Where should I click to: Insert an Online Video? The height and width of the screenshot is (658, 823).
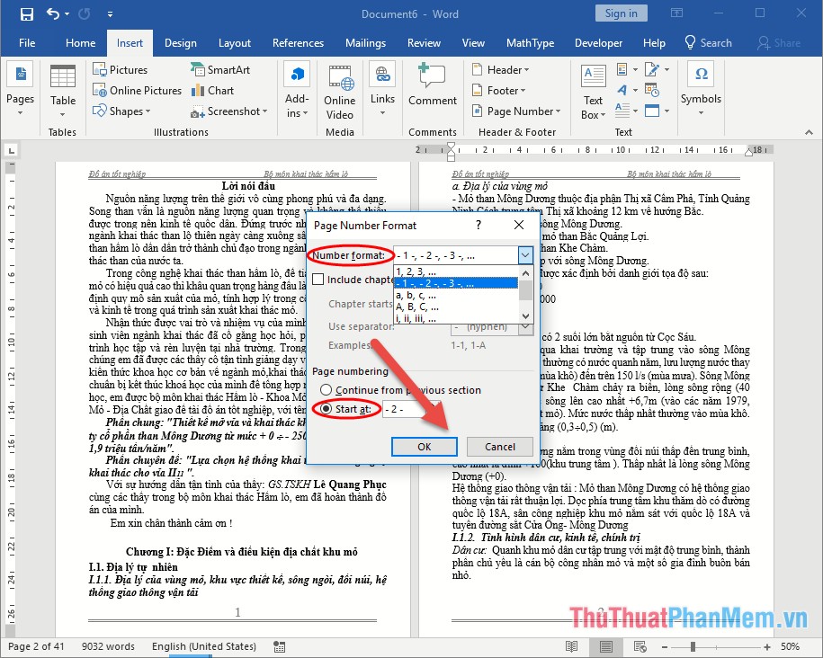point(339,90)
